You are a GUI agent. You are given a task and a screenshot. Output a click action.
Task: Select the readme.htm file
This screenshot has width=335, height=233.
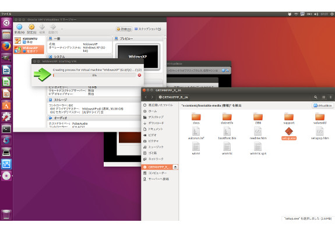[258, 133]
